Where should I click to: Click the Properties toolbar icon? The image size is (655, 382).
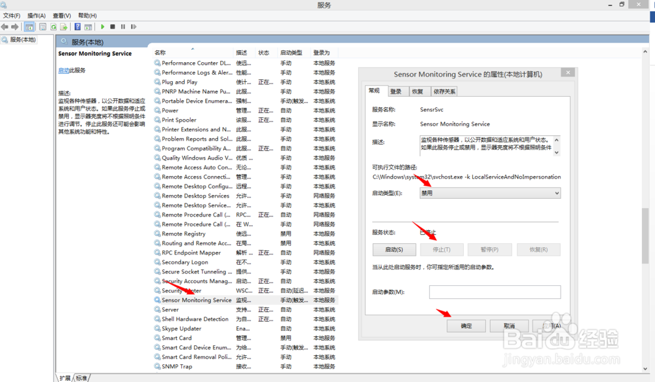[41, 27]
